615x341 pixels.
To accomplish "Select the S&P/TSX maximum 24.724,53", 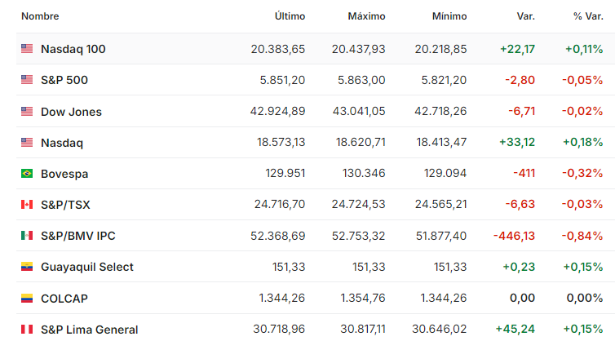I will coord(359,204).
